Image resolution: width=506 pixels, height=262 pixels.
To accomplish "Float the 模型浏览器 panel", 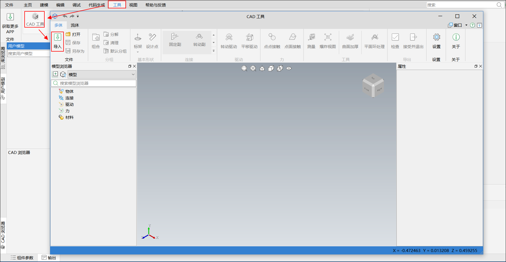I will (x=130, y=66).
